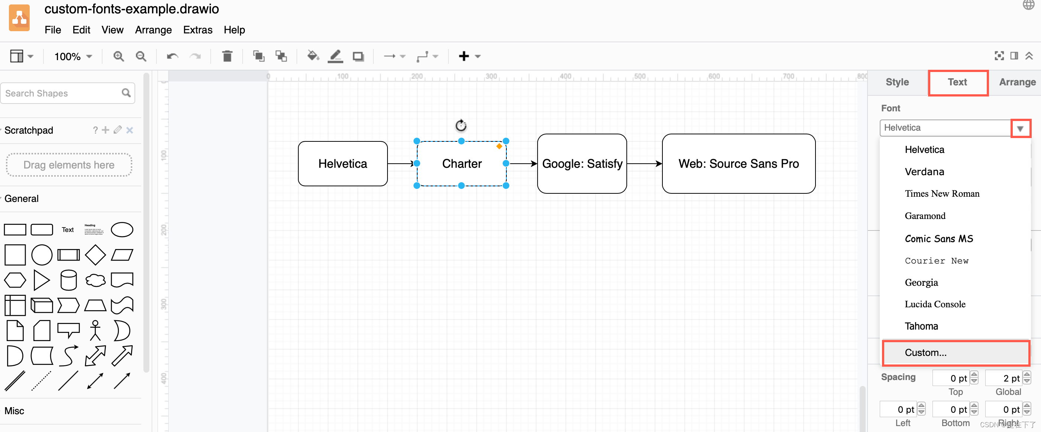Open the Style tab in right panel

pyautogui.click(x=898, y=82)
